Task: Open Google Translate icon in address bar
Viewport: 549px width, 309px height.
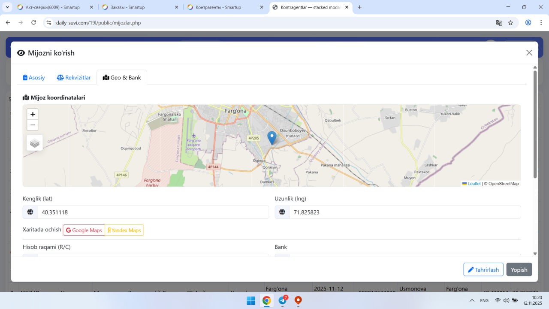Action: (499, 23)
